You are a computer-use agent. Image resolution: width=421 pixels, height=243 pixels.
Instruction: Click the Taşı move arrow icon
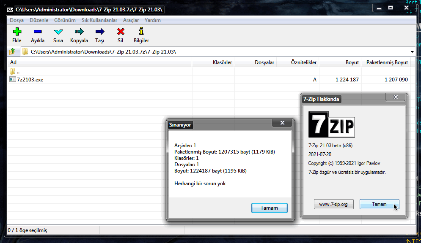pos(99,32)
